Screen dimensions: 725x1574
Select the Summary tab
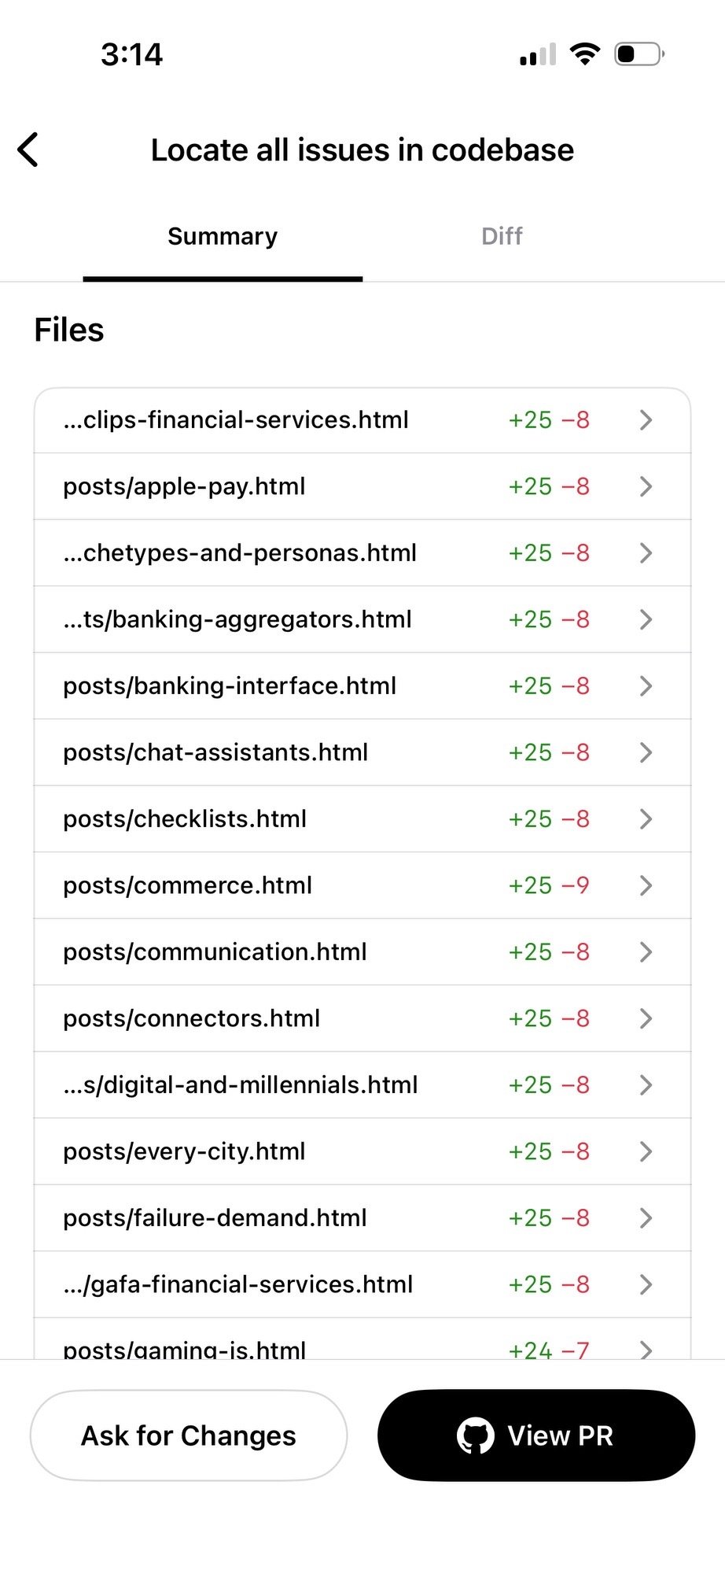[223, 236]
